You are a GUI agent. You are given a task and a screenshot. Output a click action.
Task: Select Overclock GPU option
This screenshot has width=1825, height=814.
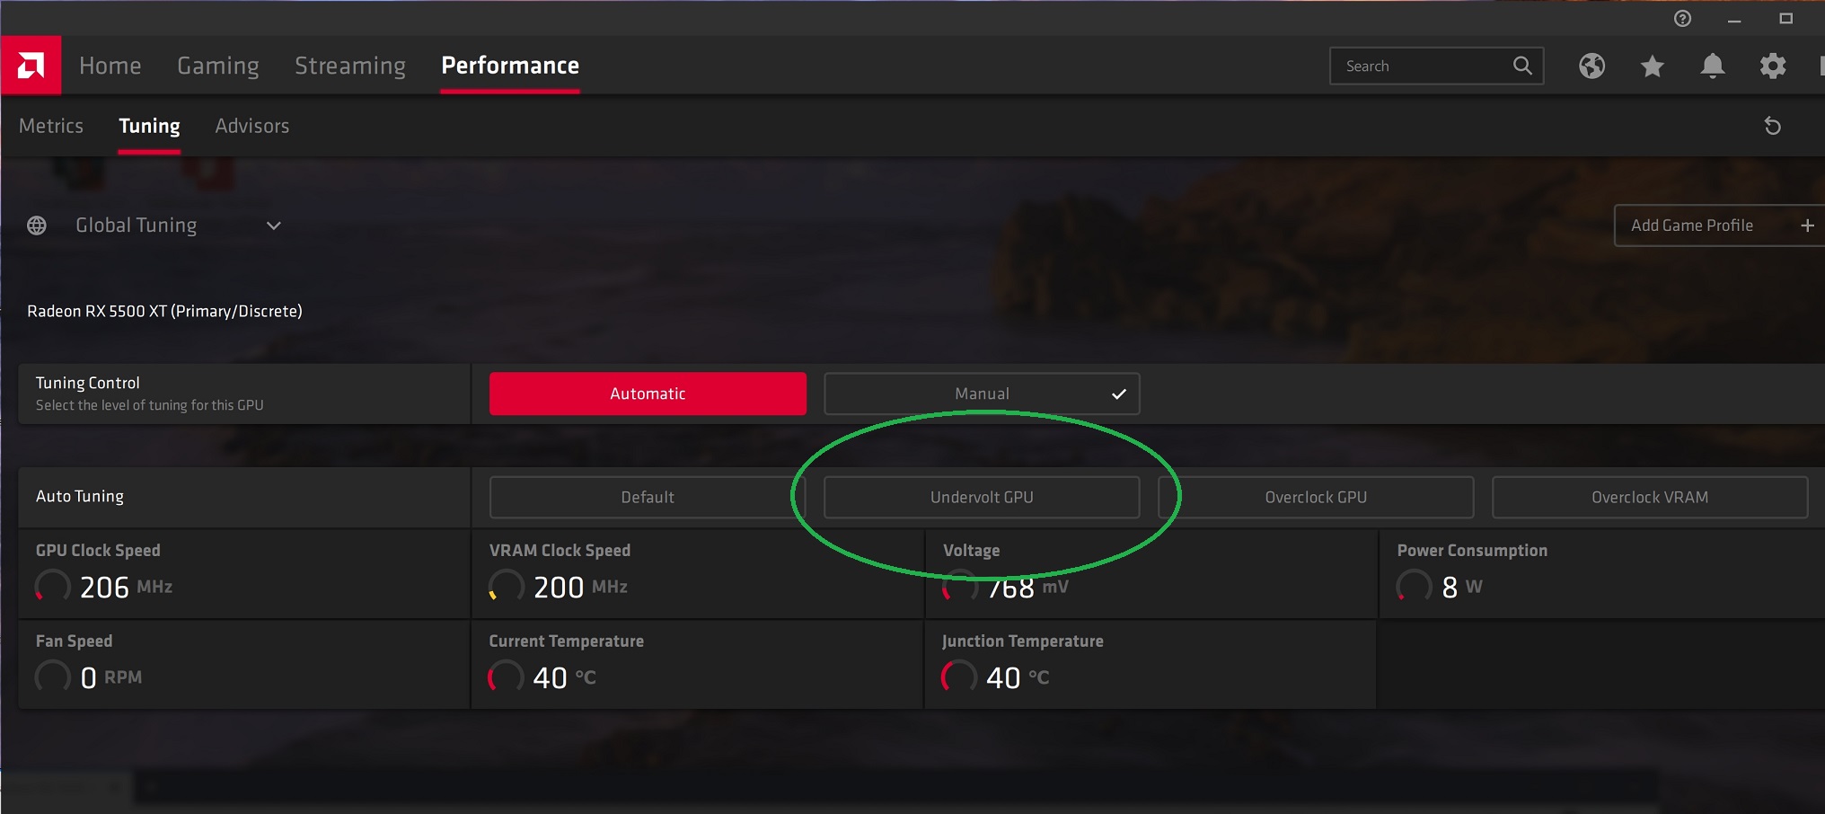coord(1316,497)
